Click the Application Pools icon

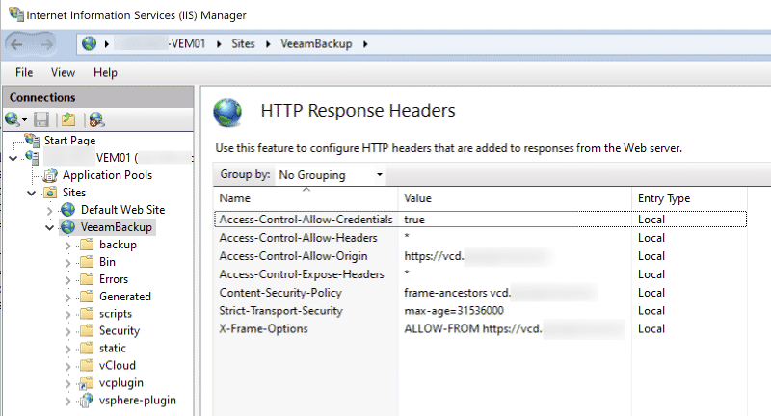[51, 175]
